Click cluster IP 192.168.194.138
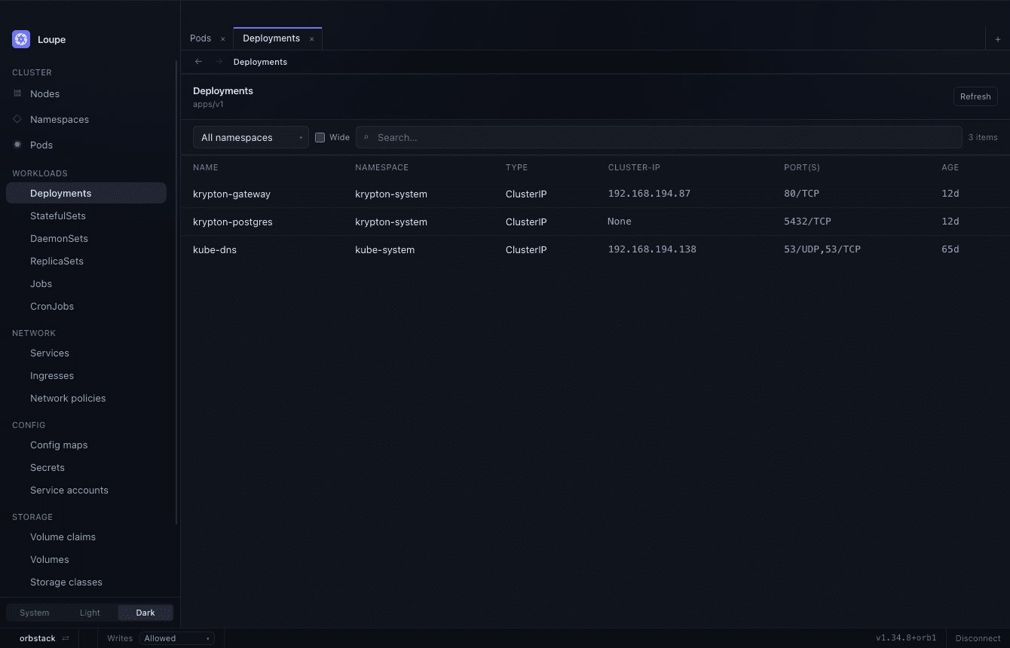This screenshot has height=648, width=1010. [652, 249]
